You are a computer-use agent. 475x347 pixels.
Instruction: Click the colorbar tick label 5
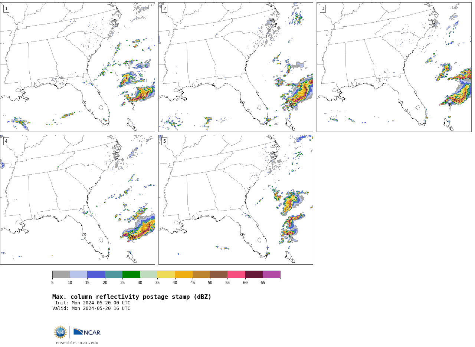point(52,283)
